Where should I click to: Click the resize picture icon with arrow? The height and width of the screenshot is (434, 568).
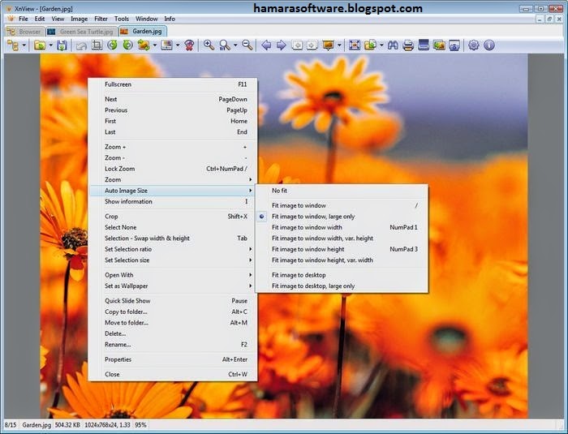pyautogui.click(x=144, y=45)
